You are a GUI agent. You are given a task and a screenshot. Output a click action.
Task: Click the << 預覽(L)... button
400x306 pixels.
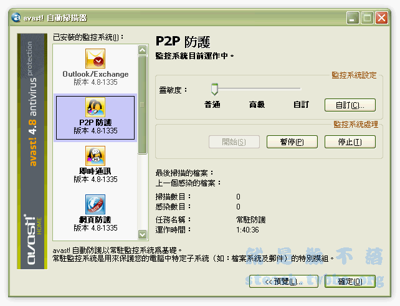point(283,282)
